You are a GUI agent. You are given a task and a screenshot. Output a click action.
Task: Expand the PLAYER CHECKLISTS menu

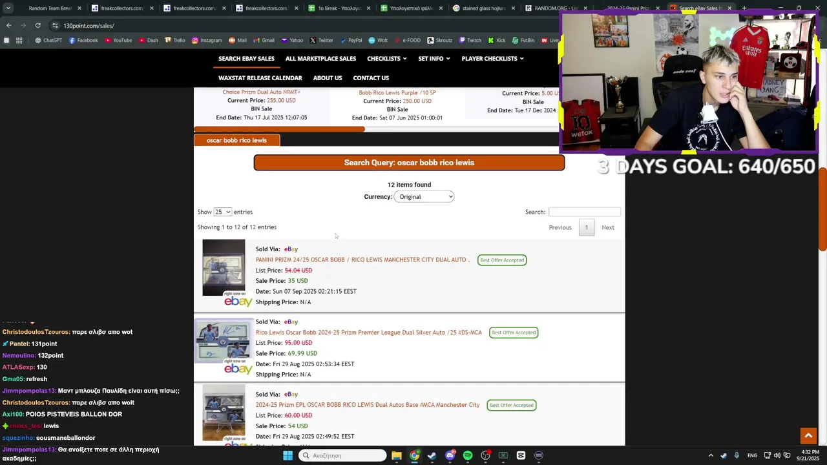pos(492,58)
